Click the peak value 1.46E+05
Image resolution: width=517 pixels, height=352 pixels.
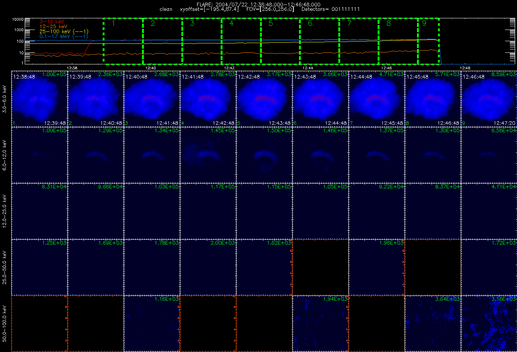pyautogui.click(x=335, y=131)
